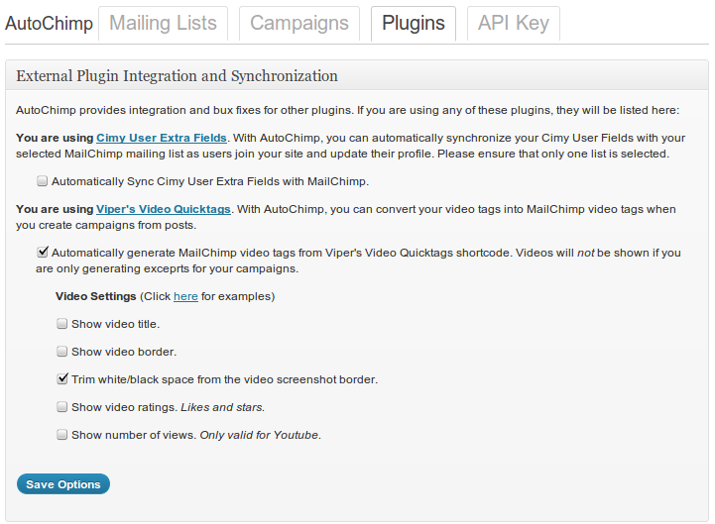The image size is (715, 524).
Task: Open the Cimy User Extra Fields link
Action: pos(162,138)
